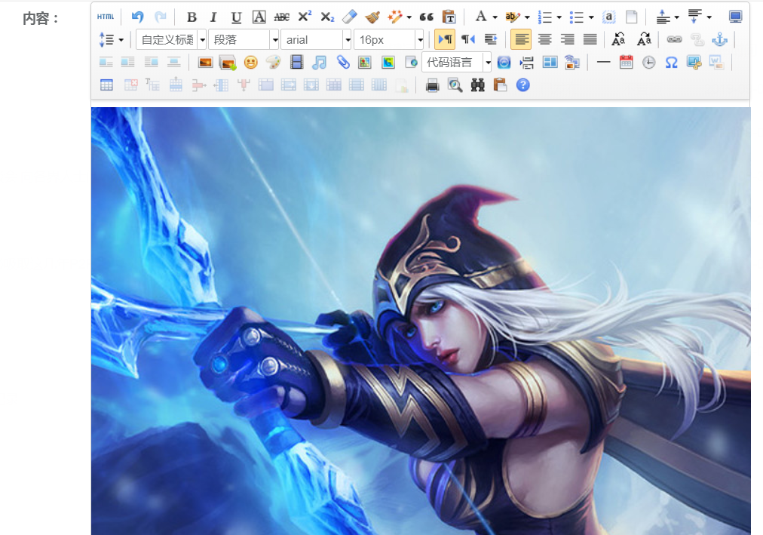Open the template chooser
The image size is (763, 535).
tap(550, 63)
